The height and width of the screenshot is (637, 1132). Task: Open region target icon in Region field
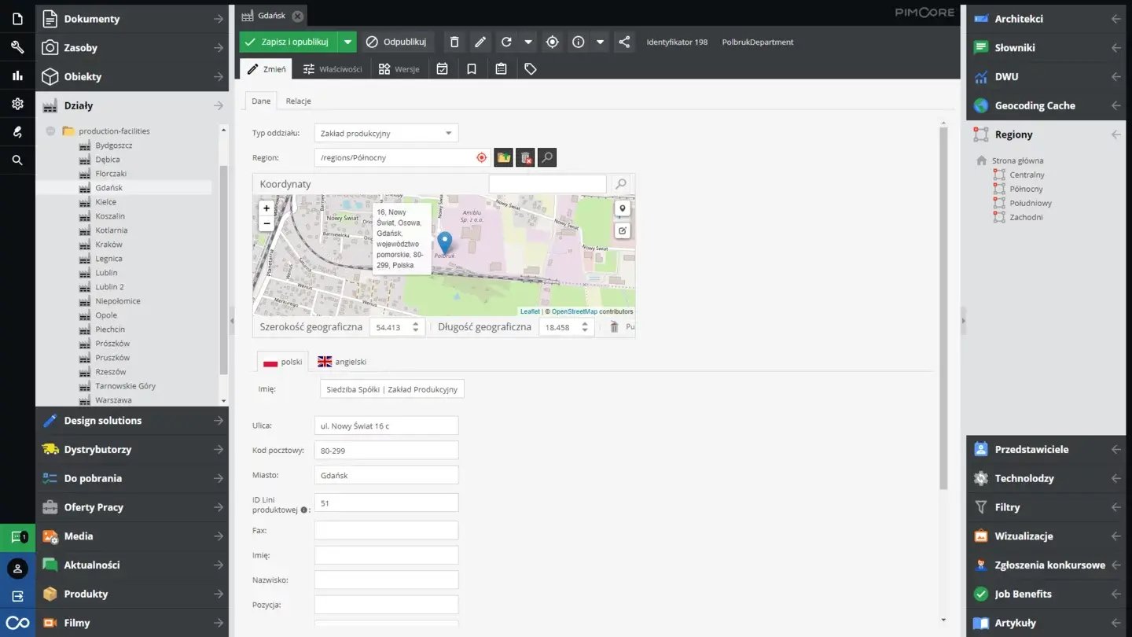point(482,157)
